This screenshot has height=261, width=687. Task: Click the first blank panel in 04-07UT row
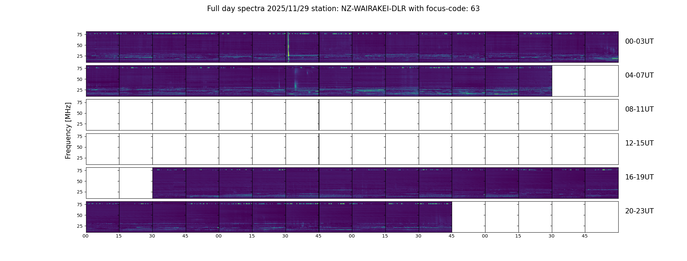click(x=569, y=81)
